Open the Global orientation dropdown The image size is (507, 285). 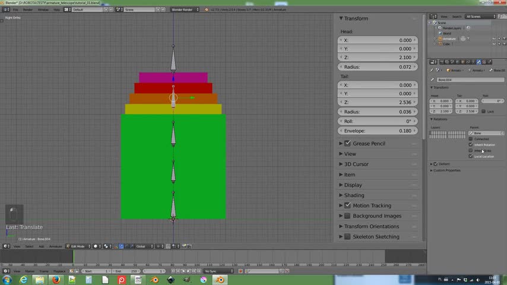[x=144, y=246]
